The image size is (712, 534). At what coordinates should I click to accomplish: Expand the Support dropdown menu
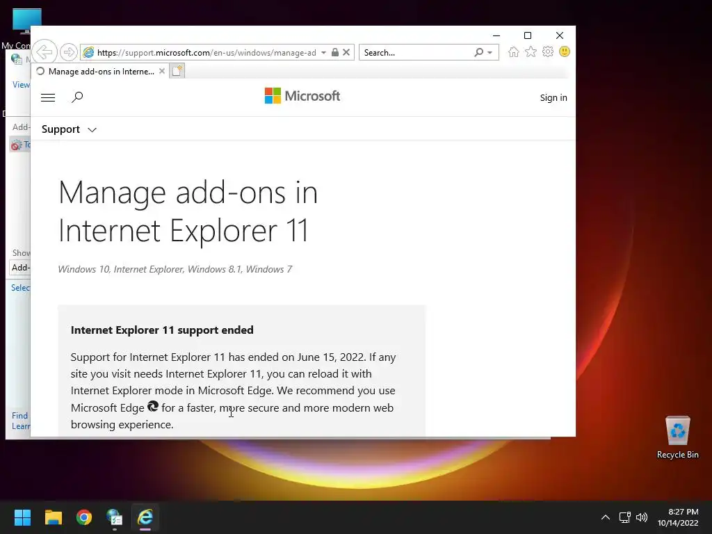(x=69, y=129)
